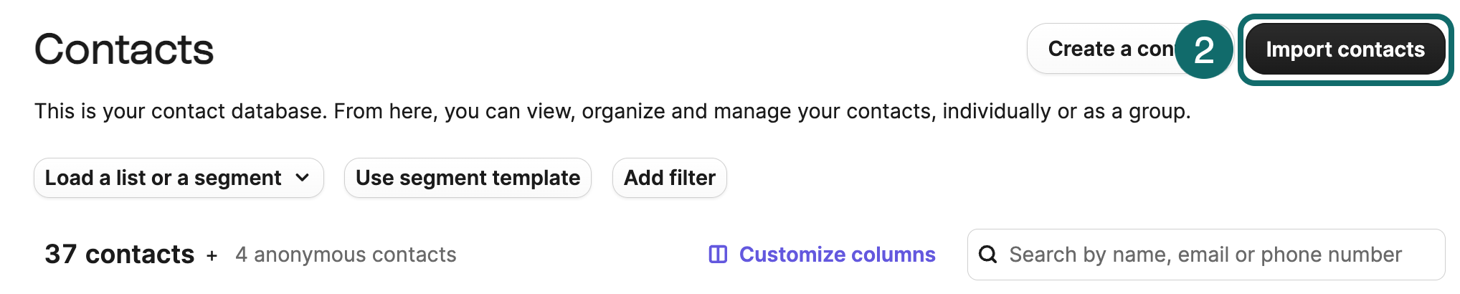The height and width of the screenshot is (294, 1460).
Task: Click the columns icon beside Customize columns
Action: 718,255
